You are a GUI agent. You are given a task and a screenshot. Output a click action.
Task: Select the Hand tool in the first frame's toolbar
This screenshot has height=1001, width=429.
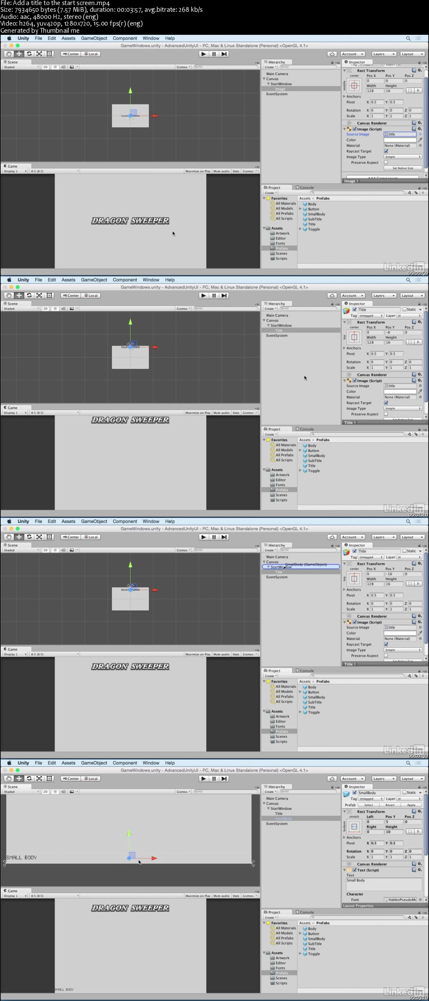tap(9, 54)
